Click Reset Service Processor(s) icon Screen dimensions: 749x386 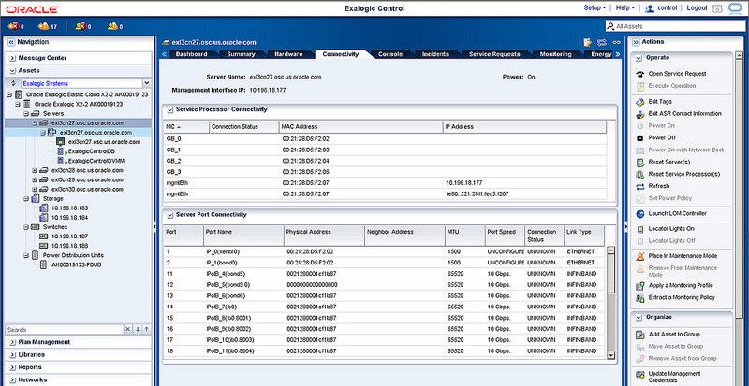[x=640, y=174]
